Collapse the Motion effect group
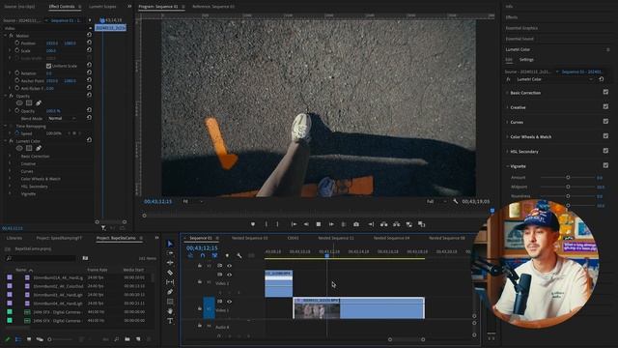Viewport: 618px width, 348px height. [x=6, y=36]
